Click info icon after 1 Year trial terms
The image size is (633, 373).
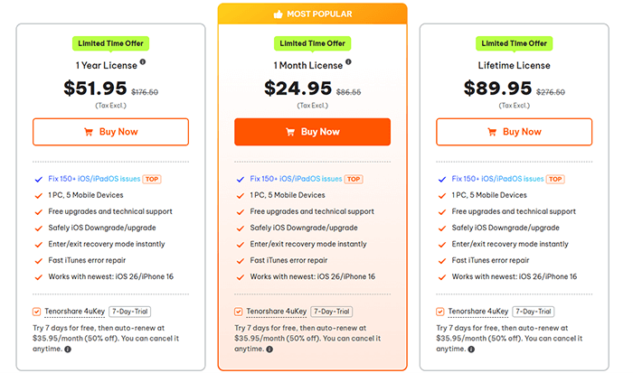[67, 350]
